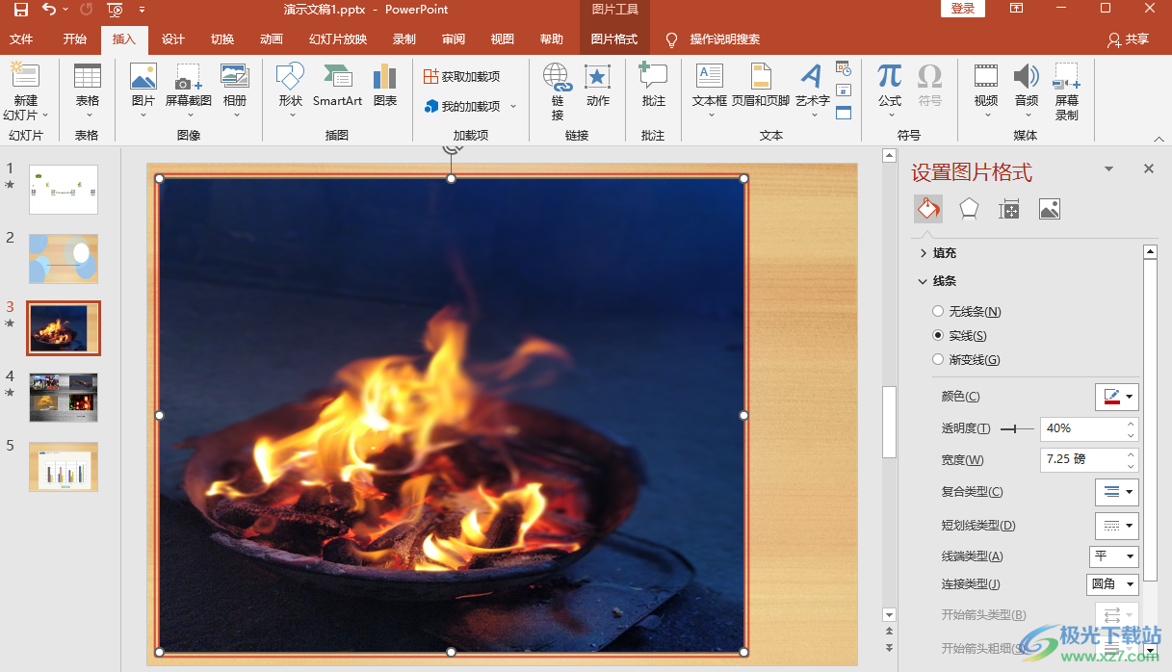Switch to the 幻灯片放映 slideshow tab
The image size is (1172, 672).
pyautogui.click(x=338, y=39)
